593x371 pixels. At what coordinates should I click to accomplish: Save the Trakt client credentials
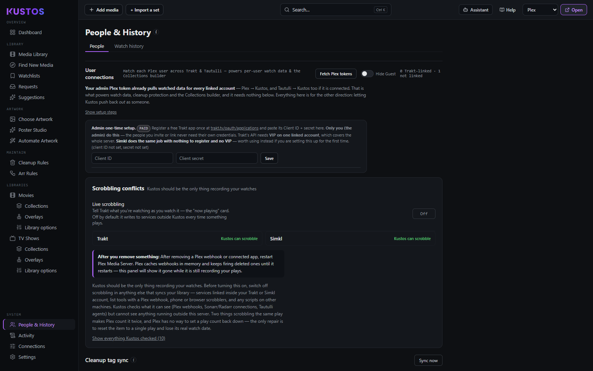269,158
